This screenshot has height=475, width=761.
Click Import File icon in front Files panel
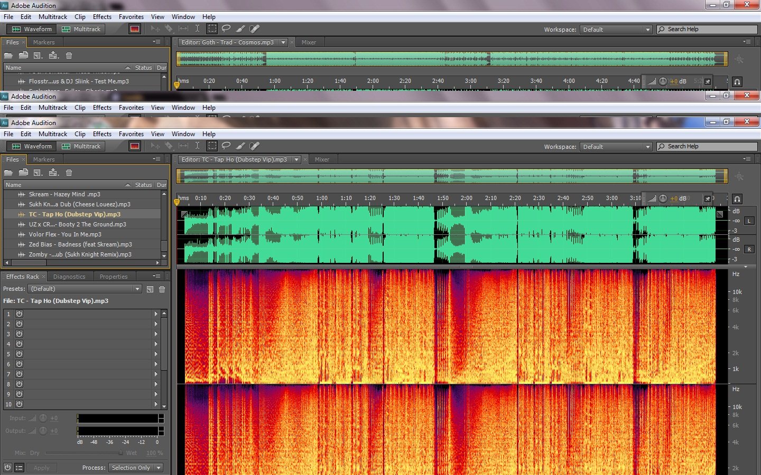pos(23,173)
